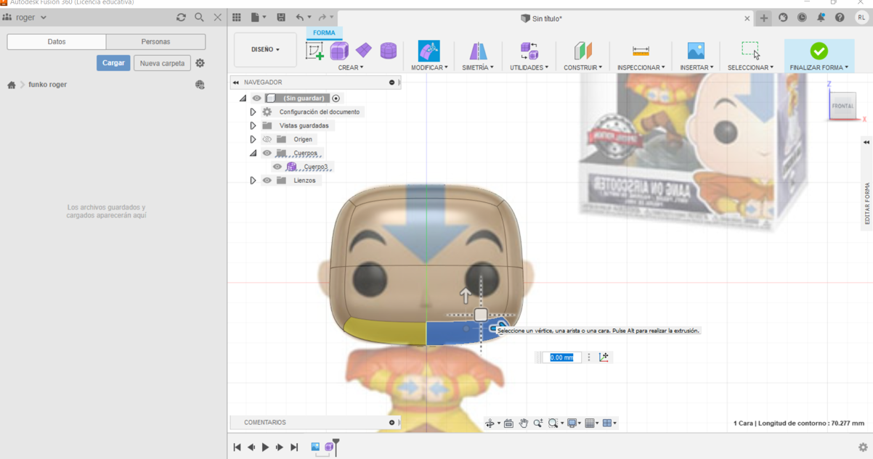Open the data panel grid icon
Viewport: 873px width, 459px height.
(237, 17)
